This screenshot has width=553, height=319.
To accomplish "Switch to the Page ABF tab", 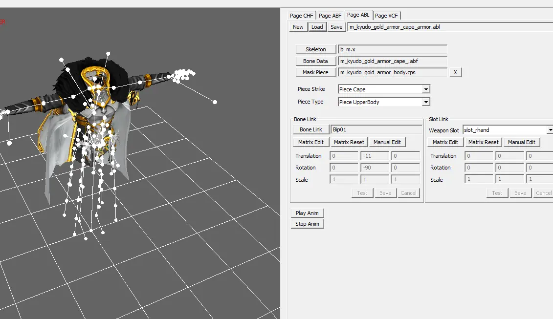I will [330, 16].
